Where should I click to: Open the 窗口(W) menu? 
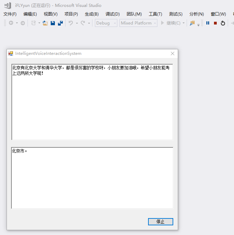click(218, 14)
